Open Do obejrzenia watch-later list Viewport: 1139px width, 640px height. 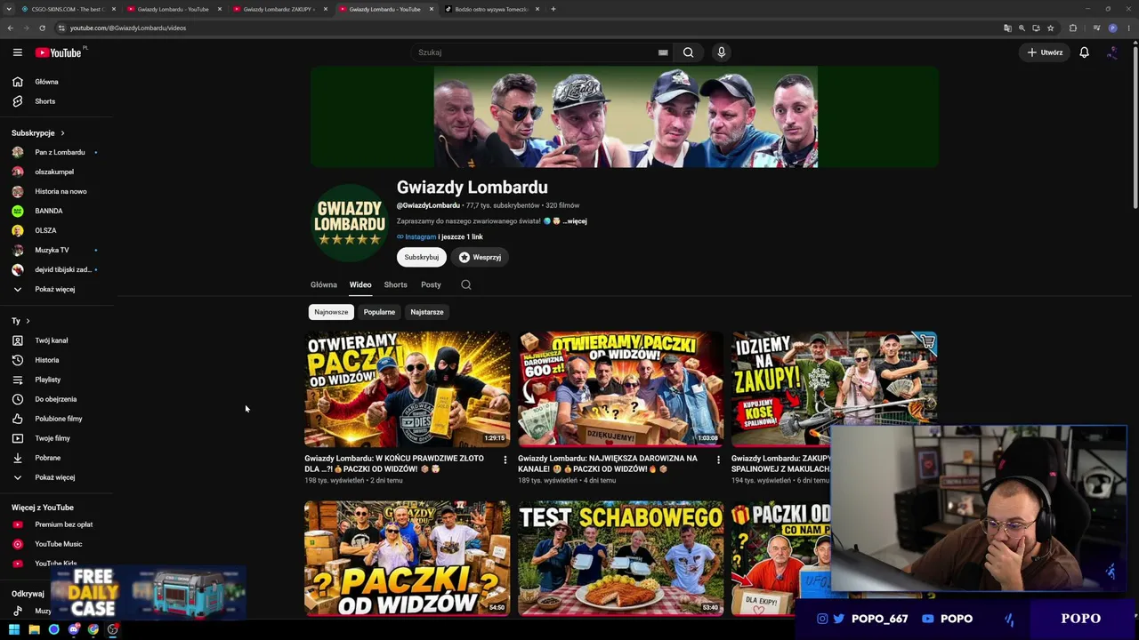(57, 399)
